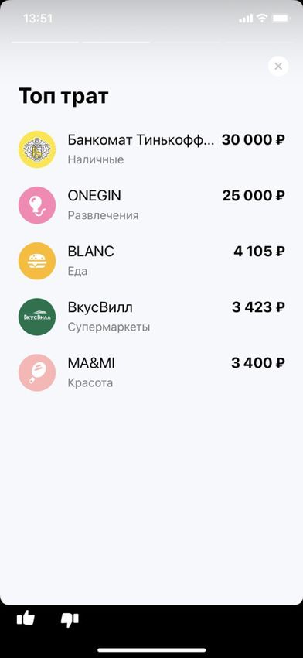Open the ВкусВилл spending entry
This screenshot has height=658, width=303.
[151, 317]
